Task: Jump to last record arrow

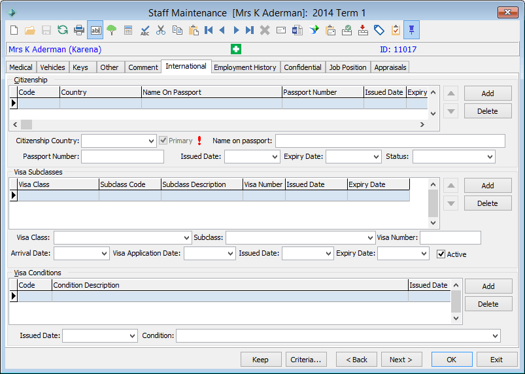Action: coord(250,30)
